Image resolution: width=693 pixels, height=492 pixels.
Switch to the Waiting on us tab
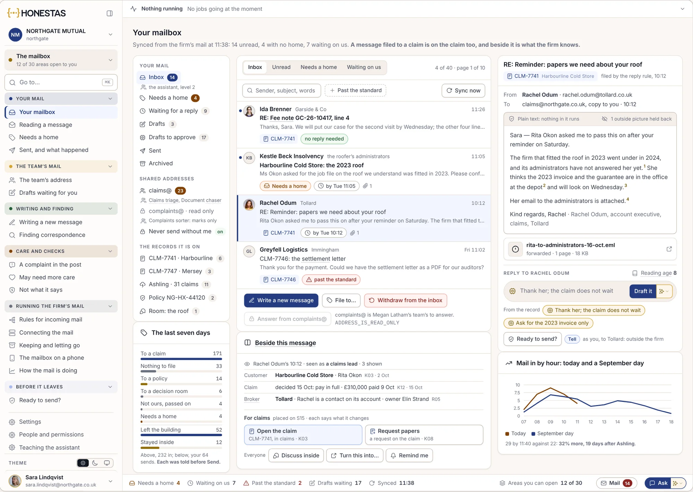click(x=364, y=67)
